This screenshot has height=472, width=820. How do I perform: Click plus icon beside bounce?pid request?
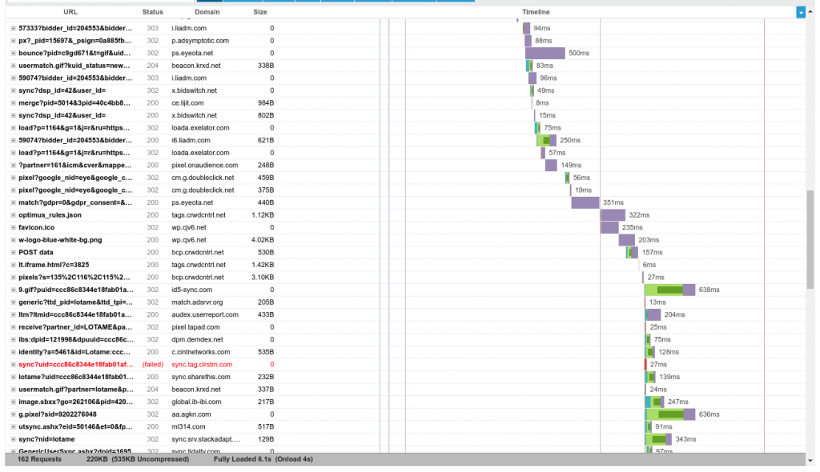point(13,53)
